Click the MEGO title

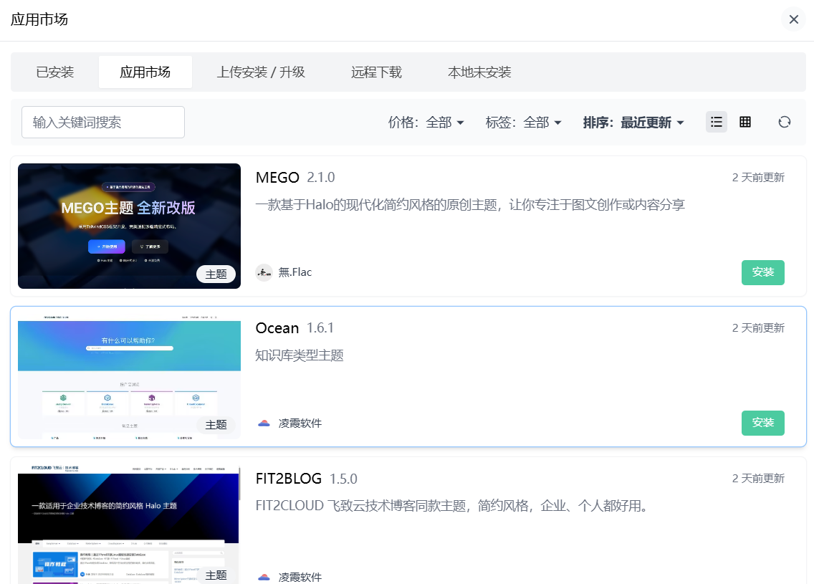(x=277, y=178)
